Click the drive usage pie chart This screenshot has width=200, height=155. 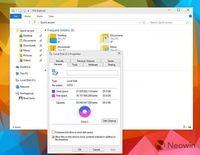[x=85, y=112]
